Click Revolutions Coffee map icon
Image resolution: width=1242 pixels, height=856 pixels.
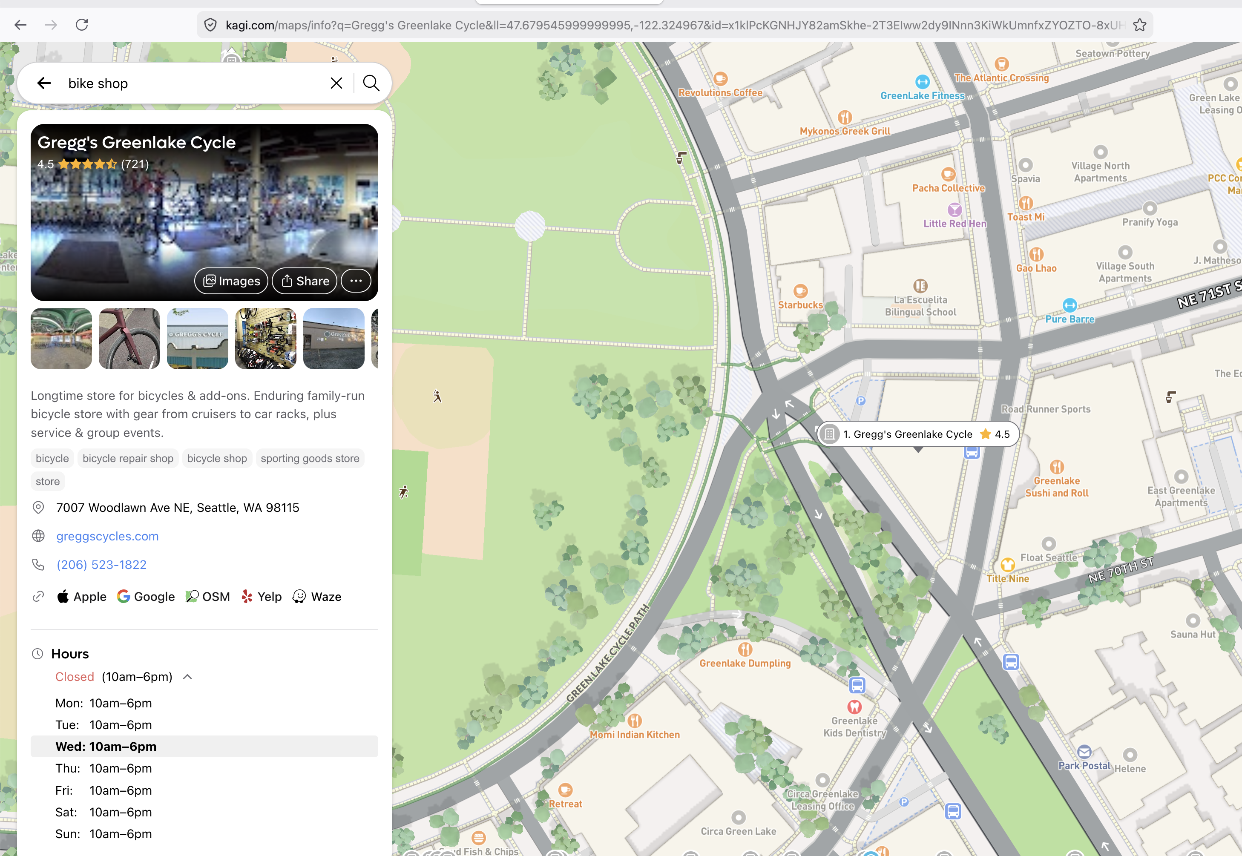click(x=720, y=79)
